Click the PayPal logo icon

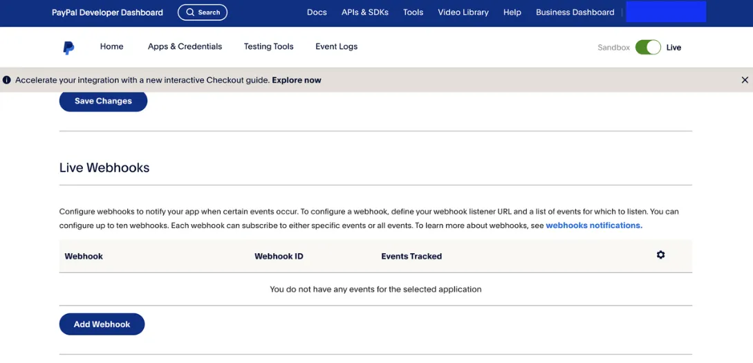click(x=68, y=48)
